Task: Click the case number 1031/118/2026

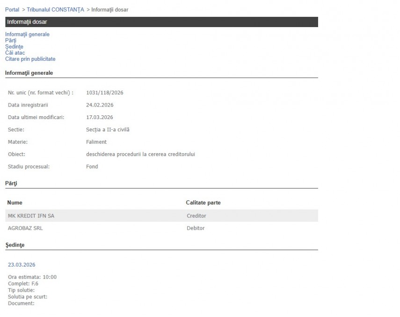Action: coord(105,93)
